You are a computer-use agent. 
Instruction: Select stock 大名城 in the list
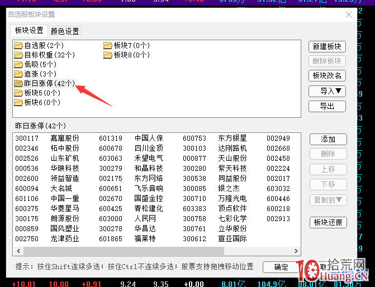pyautogui.click(x=61, y=188)
